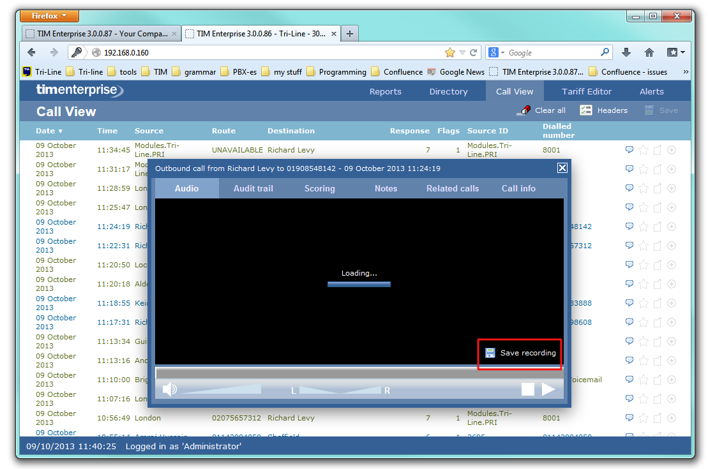Open the note bubble on the 11:18:55 row
708x469 pixels.
[629, 303]
